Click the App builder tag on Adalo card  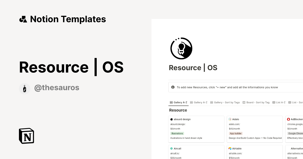236,133
